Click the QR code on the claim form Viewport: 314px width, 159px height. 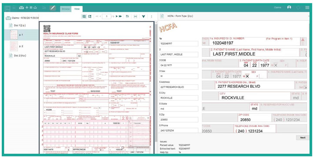point(47,29)
